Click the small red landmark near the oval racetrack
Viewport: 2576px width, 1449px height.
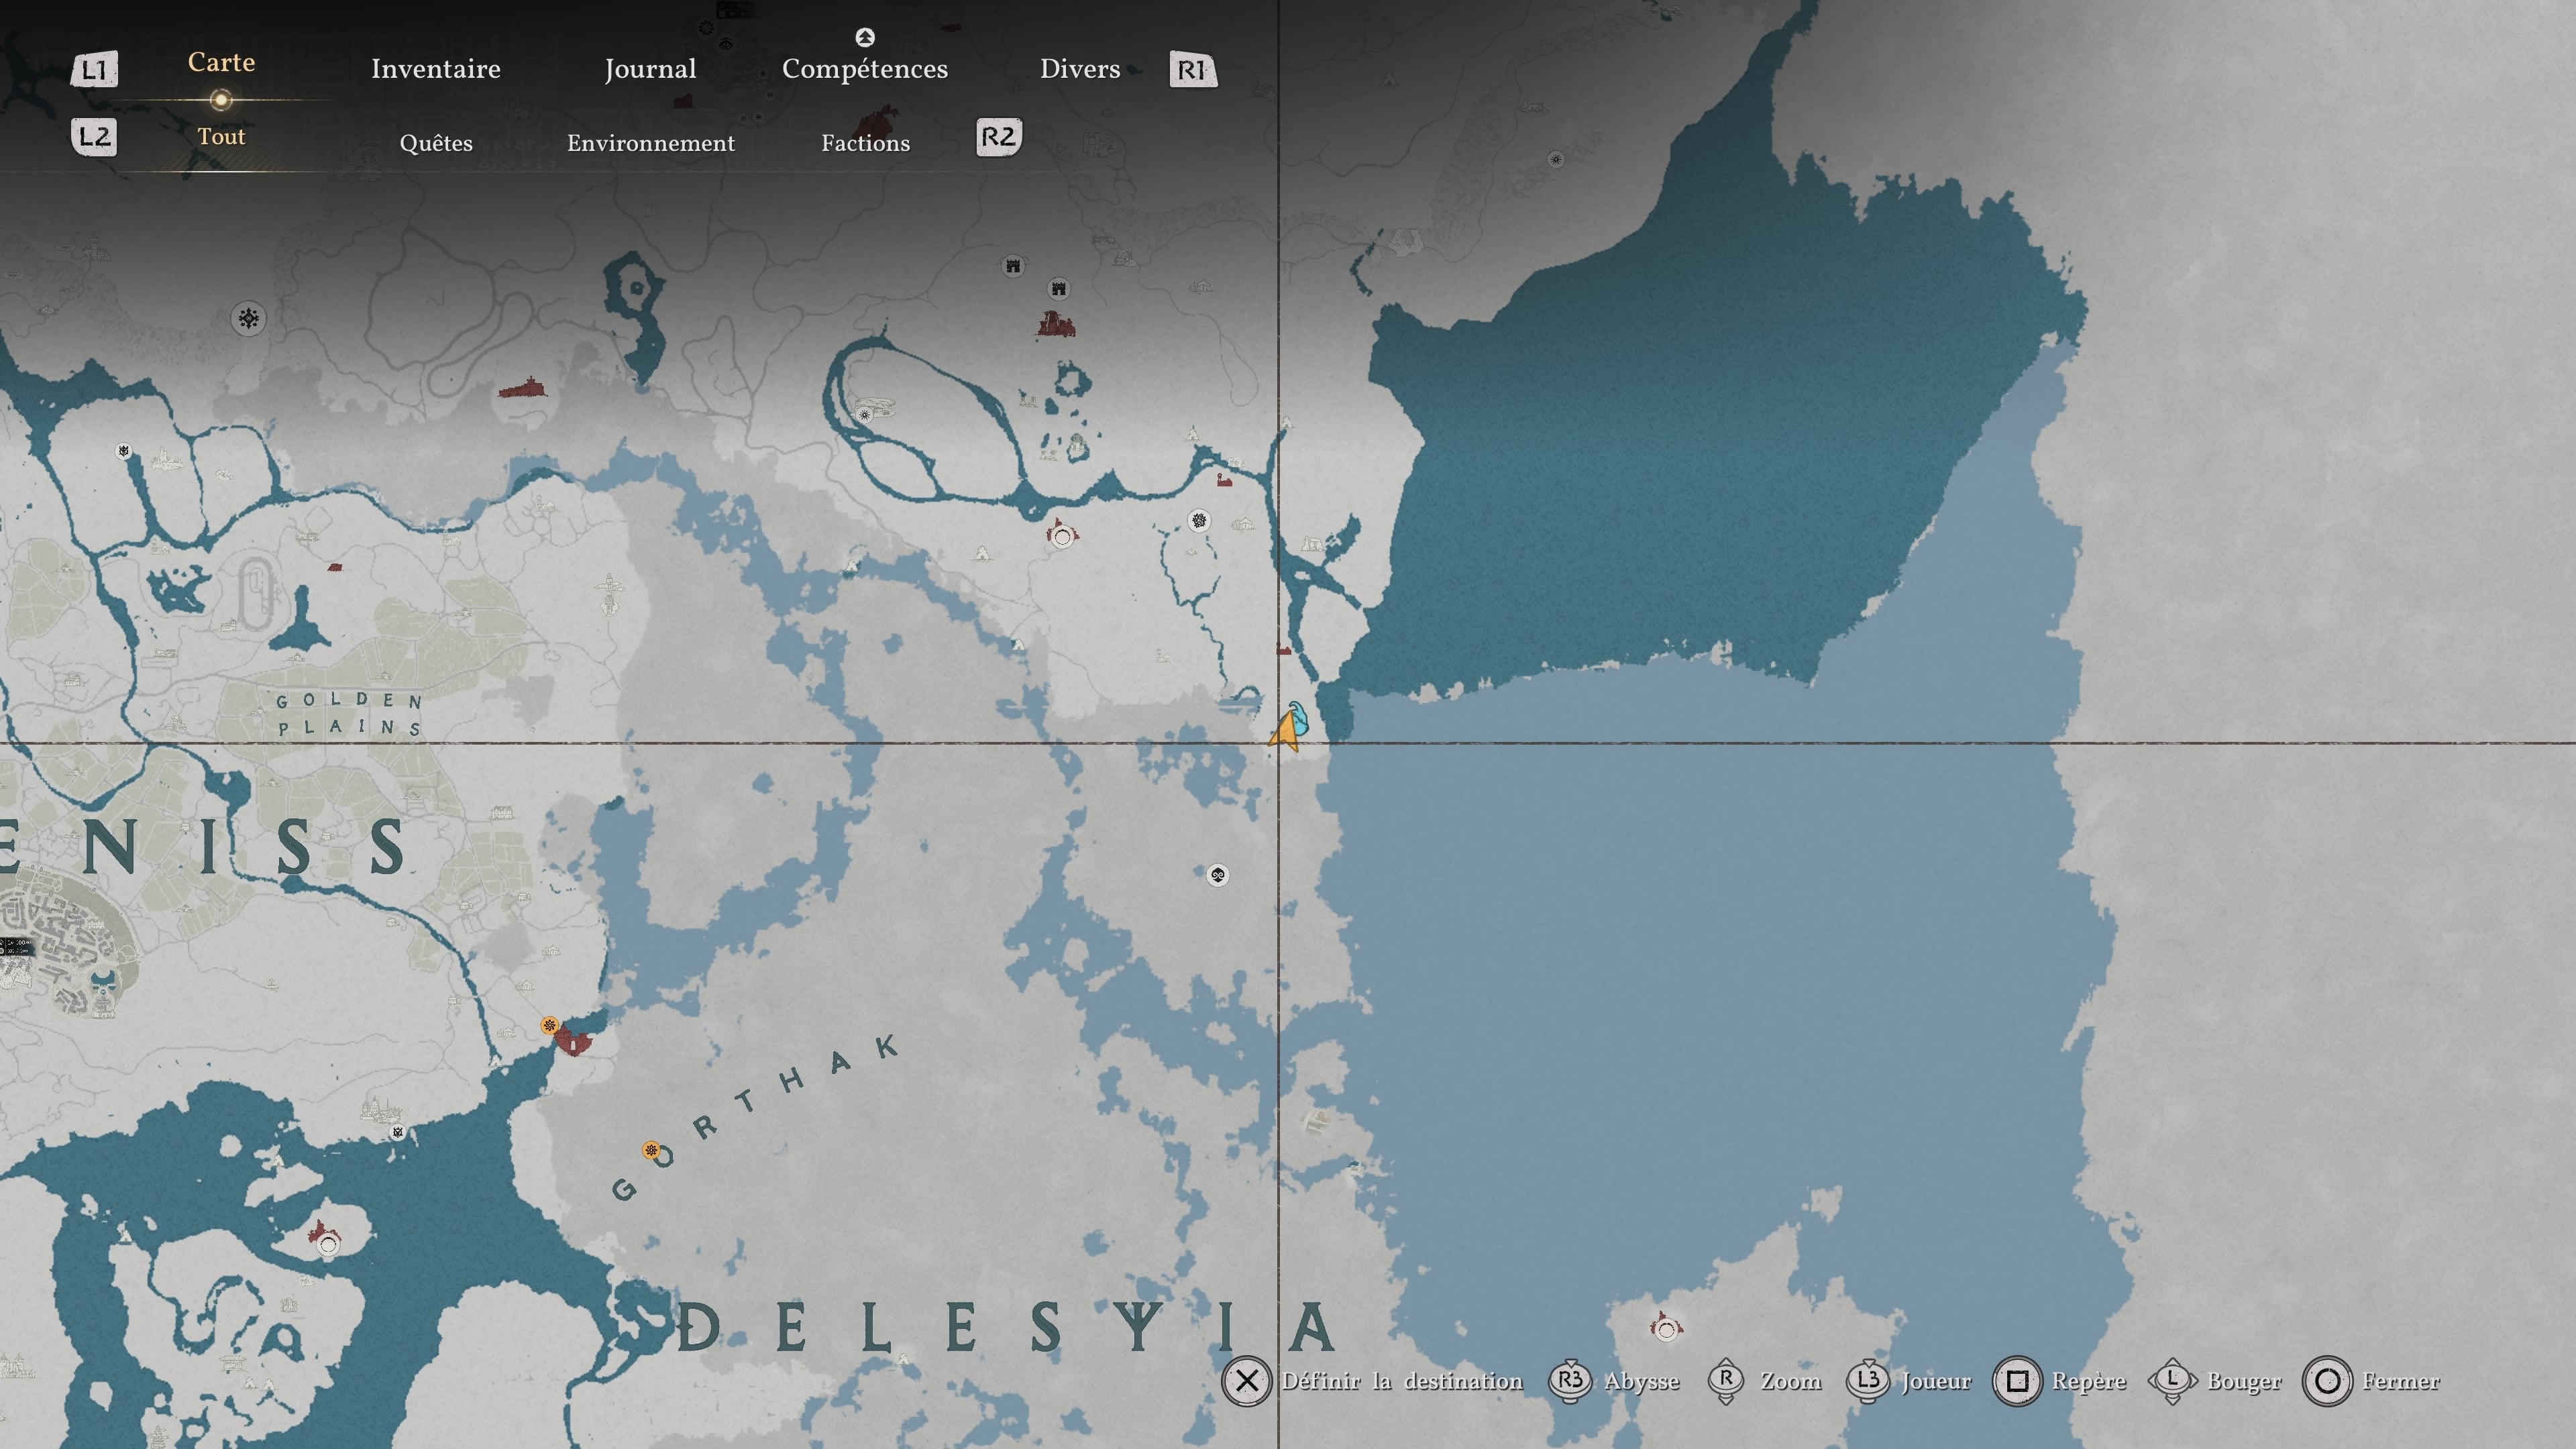point(335,567)
